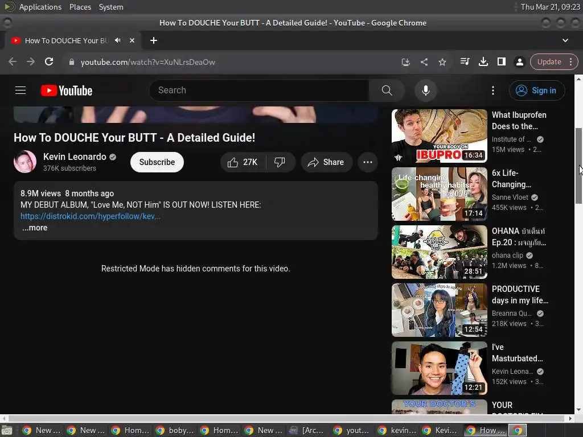Open 12:21 Kevin Leonardo suggested video thumbnail
The image size is (583, 437).
coord(439,368)
